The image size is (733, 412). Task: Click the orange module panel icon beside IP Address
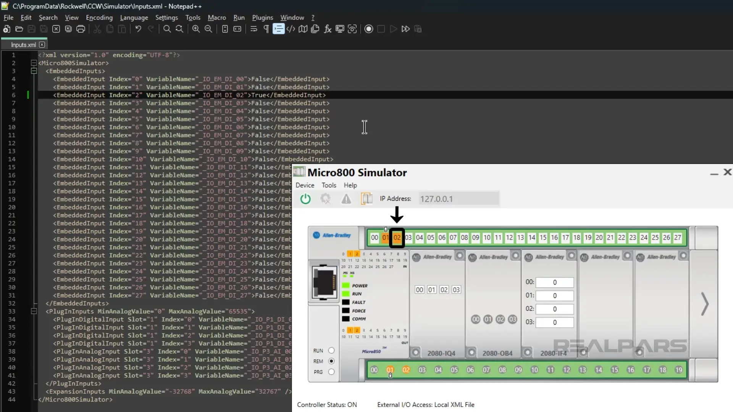coord(366,199)
